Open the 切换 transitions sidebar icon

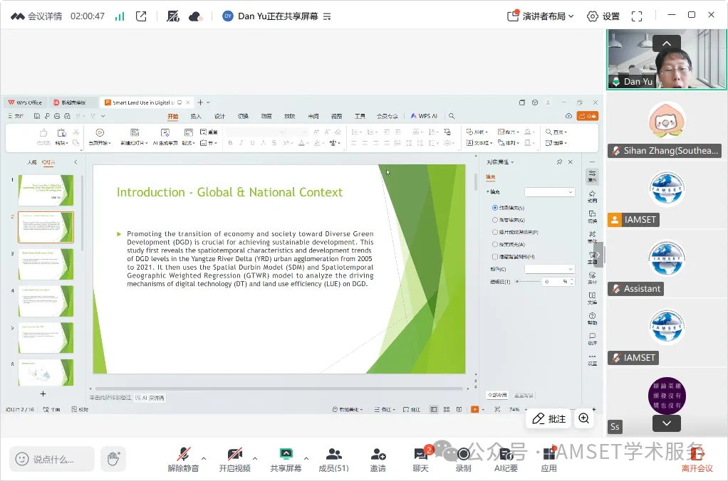pyautogui.click(x=593, y=216)
